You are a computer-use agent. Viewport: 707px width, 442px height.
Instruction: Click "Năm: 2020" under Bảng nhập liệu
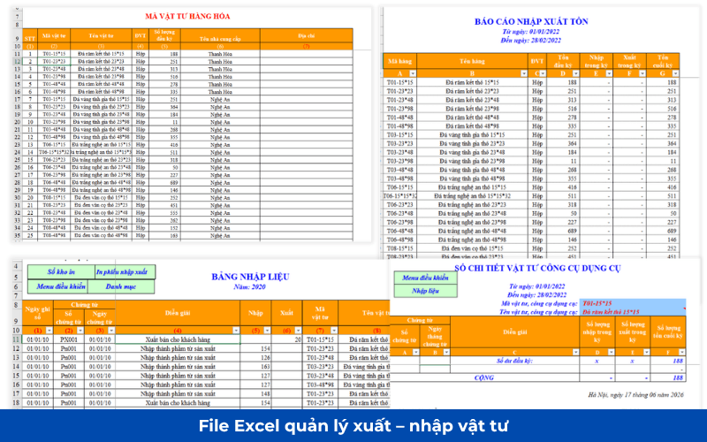click(250, 286)
